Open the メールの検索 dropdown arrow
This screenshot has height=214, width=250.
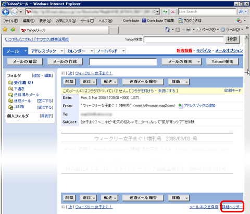tap(198, 61)
